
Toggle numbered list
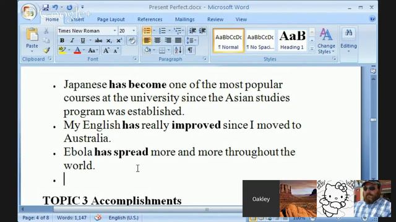click(x=162, y=31)
